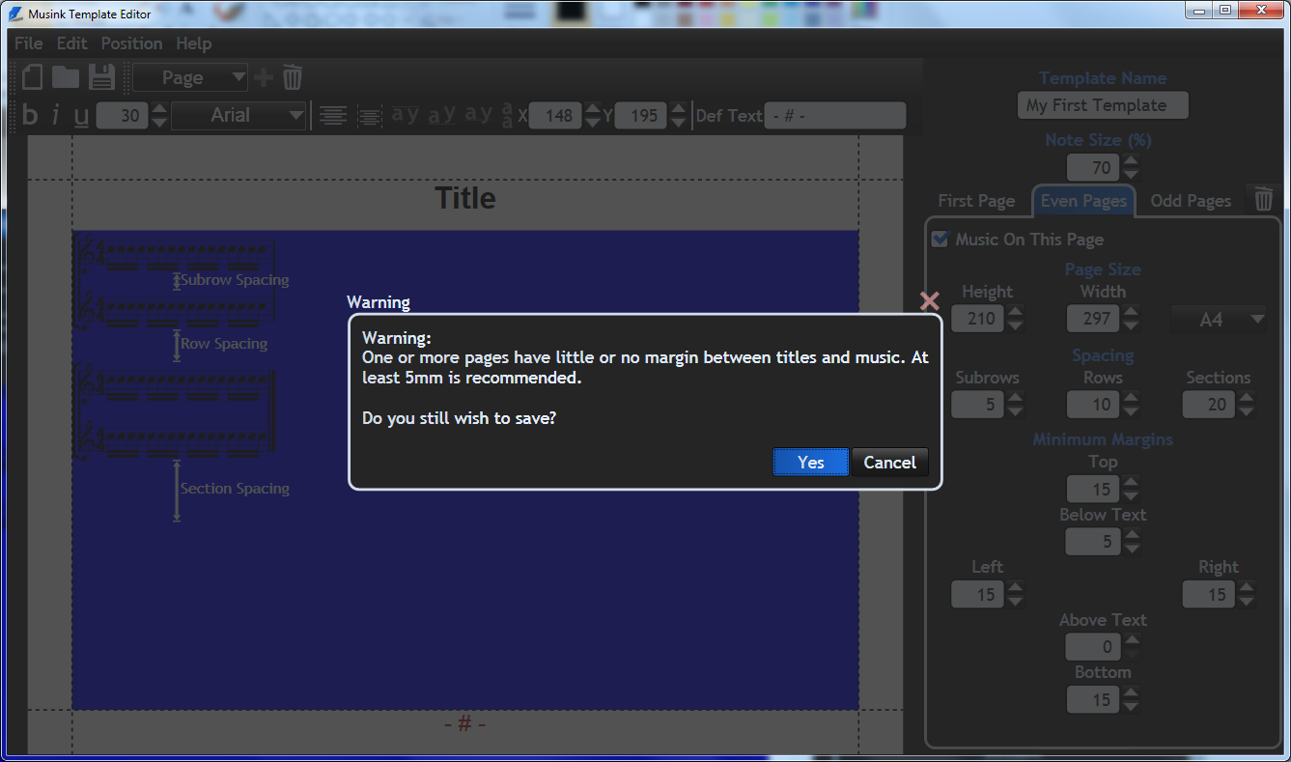Image resolution: width=1291 pixels, height=762 pixels.
Task: Click the New template page icon
Action: 33,77
